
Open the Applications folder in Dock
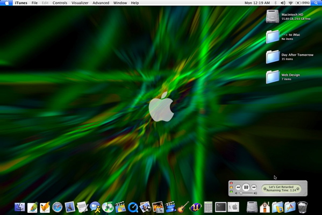(x=290, y=207)
